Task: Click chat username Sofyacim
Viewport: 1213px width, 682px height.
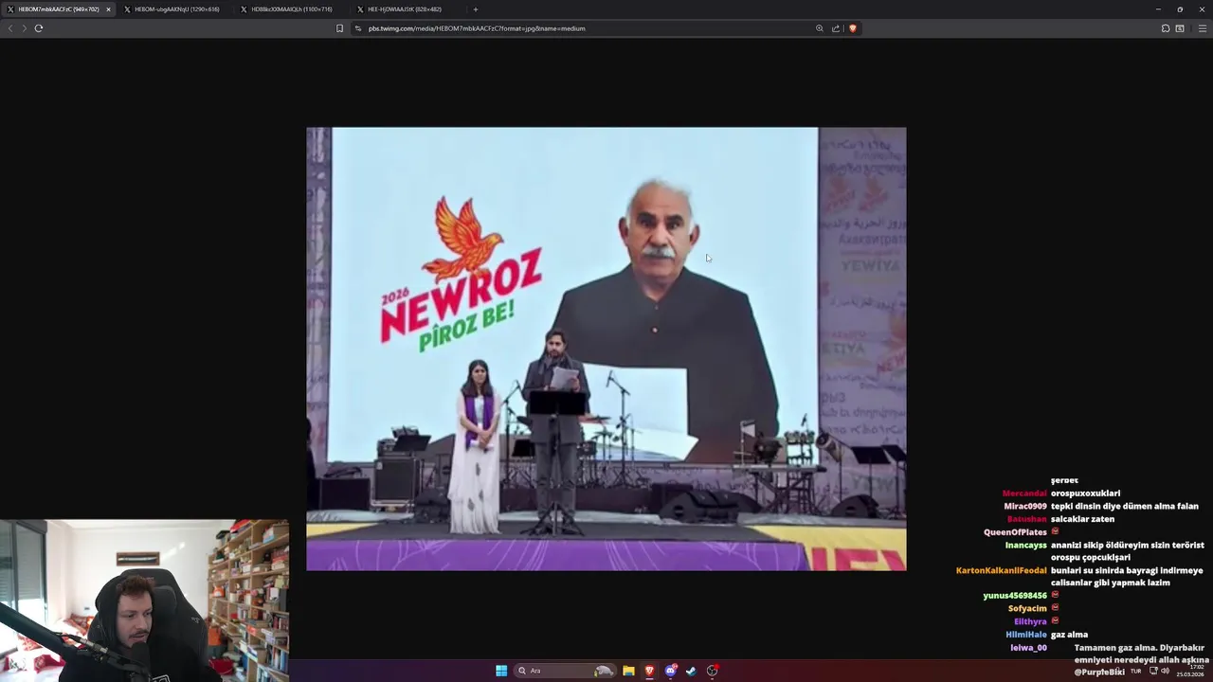Action: coord(1027,609)
